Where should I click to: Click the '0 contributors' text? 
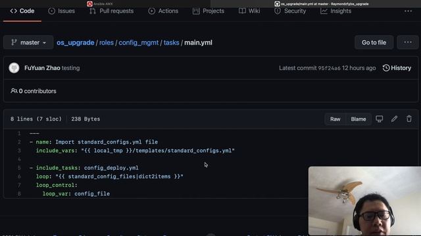click(x=37, y=91)
